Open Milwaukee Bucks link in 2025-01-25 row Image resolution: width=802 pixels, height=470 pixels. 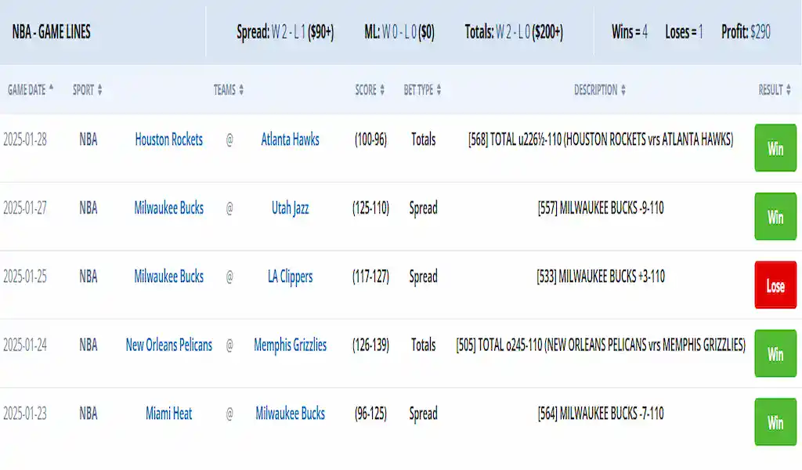169,277
